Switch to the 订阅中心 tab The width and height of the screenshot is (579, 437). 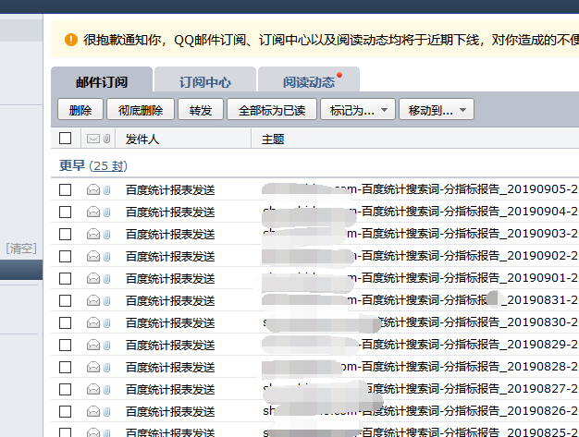pos(205,80)
